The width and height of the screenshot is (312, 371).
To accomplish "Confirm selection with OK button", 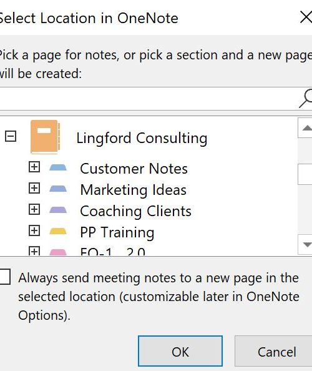I will (180, 351).
